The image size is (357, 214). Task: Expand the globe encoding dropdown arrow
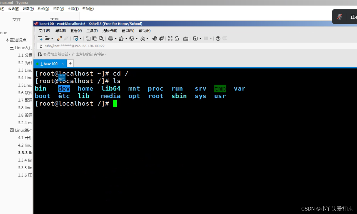(137, 39)
